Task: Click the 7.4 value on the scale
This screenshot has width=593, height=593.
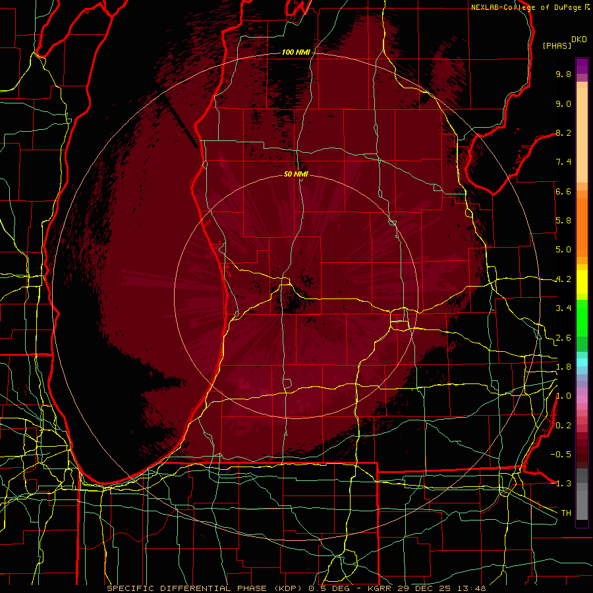Action: (x=563, y=162)
